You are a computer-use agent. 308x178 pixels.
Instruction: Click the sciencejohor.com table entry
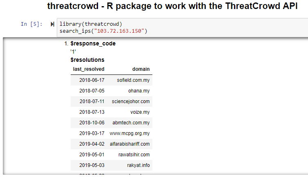pos(131,101)
